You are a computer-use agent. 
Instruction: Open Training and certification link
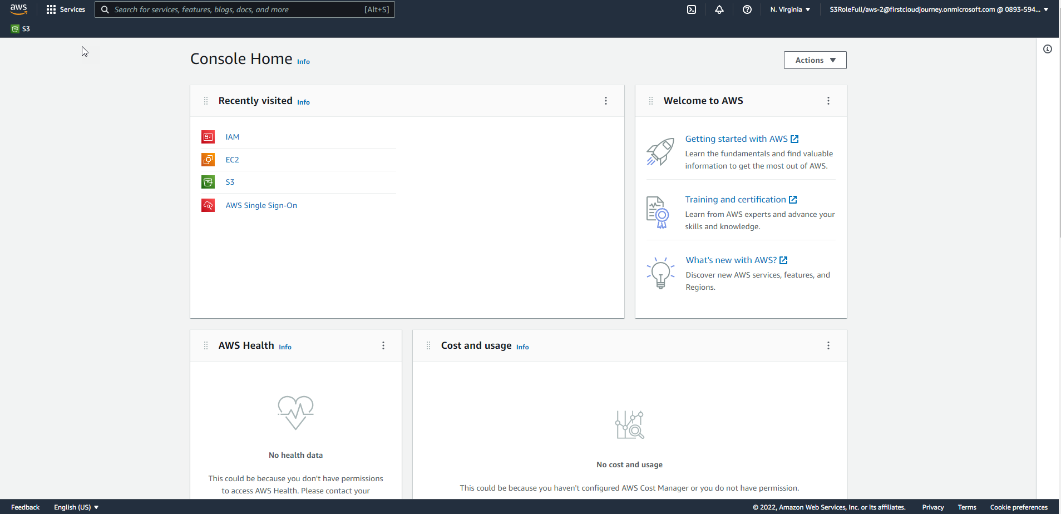tap(741, 200)
